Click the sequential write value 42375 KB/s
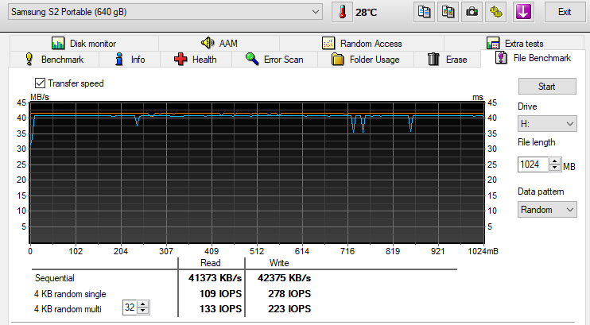 click(284, 278)
